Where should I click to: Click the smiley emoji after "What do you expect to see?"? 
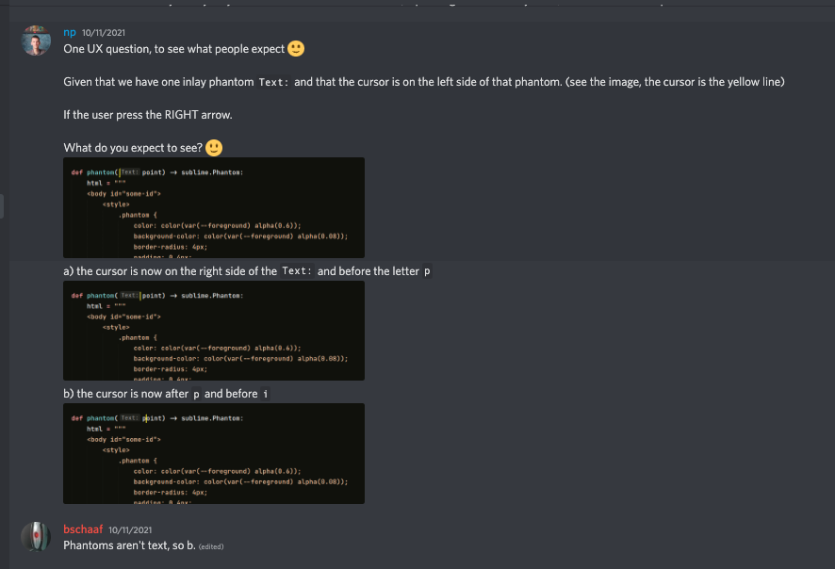214,148
